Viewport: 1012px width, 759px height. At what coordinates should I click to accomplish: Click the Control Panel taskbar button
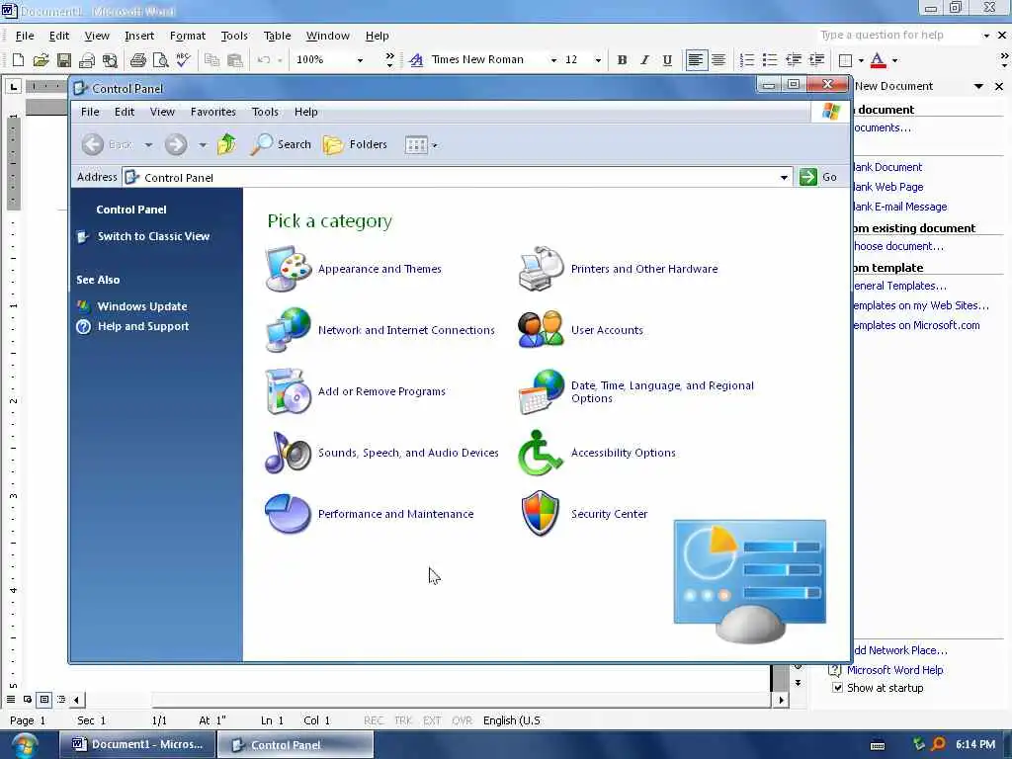[x=295, y=745]
